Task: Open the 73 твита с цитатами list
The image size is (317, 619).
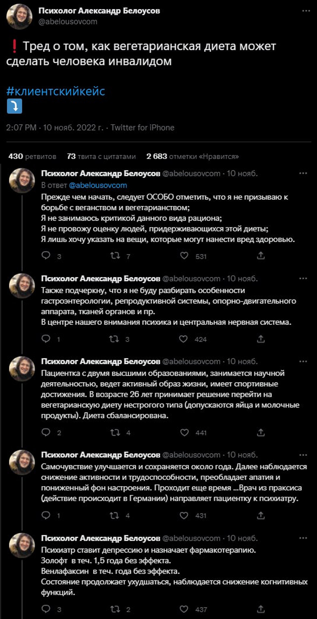Action: point(101,156)
